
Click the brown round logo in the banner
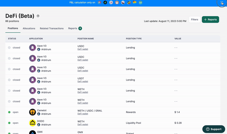tap(117, 3)
